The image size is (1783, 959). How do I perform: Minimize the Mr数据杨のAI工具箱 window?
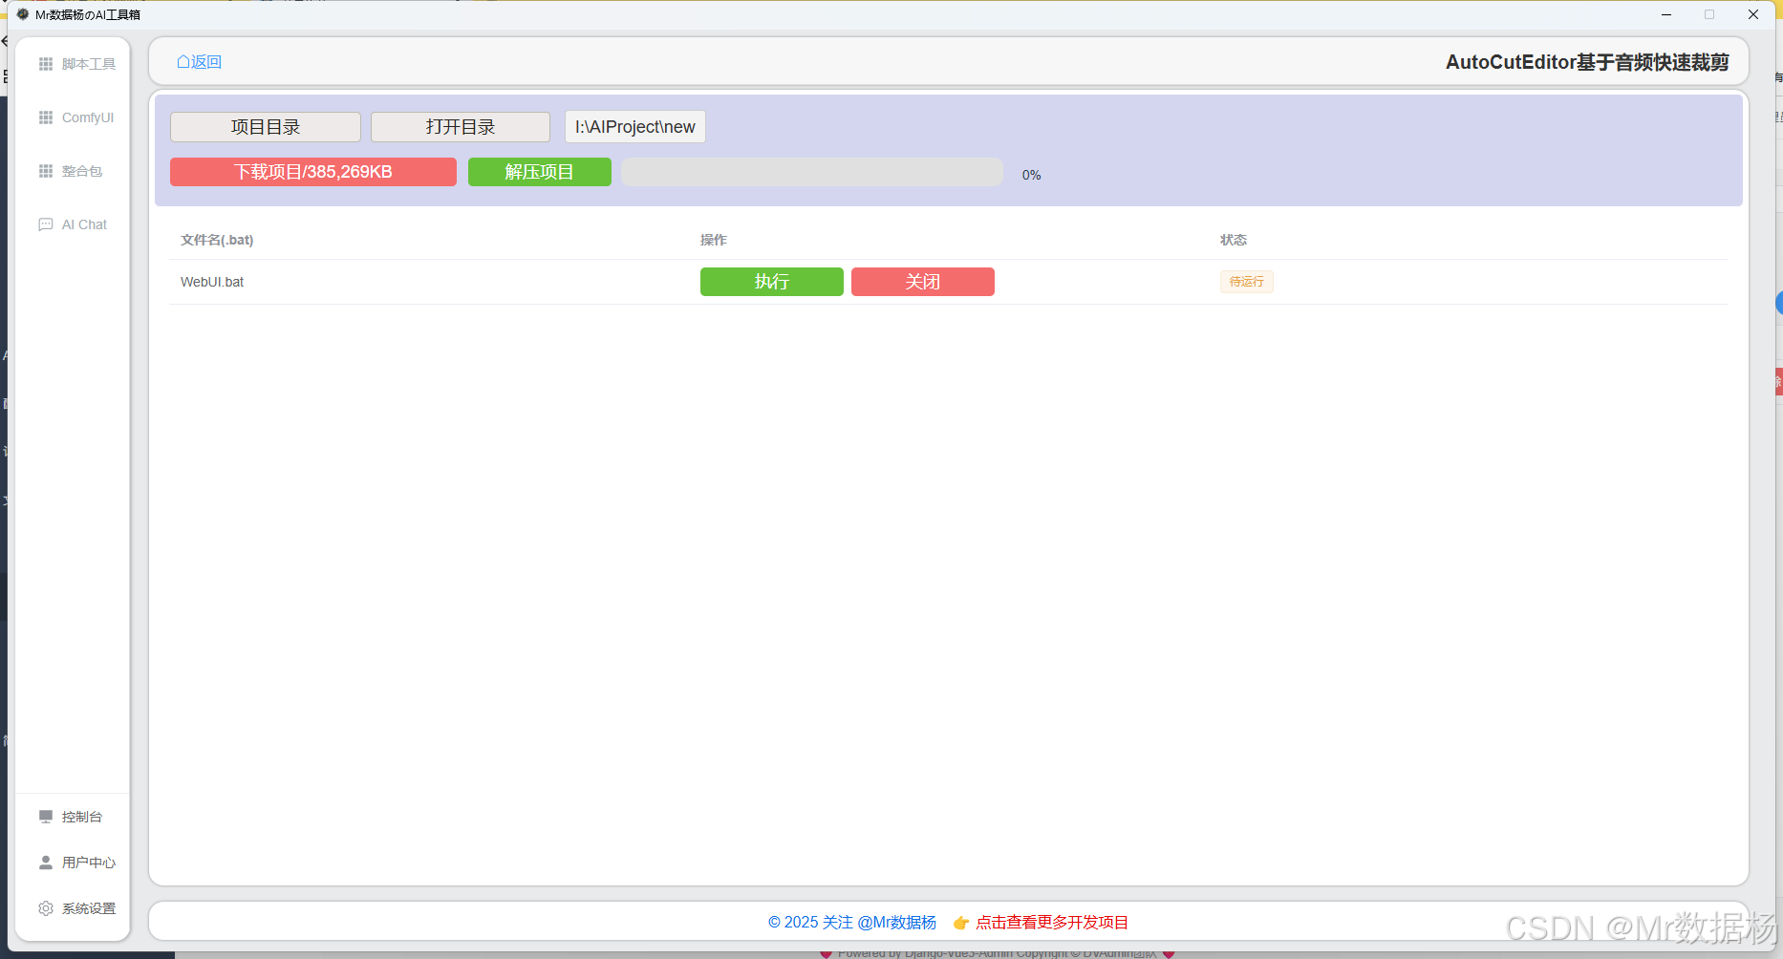tap(1666, 14)
